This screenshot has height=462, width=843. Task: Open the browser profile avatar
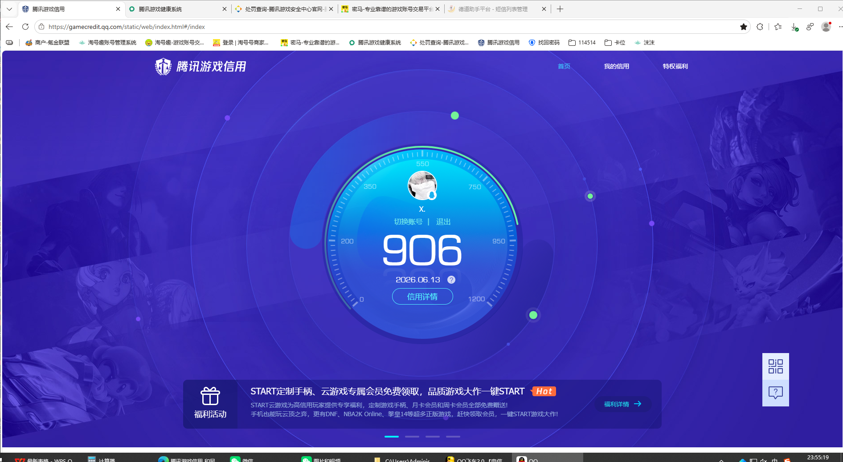(x=826, y=27)
